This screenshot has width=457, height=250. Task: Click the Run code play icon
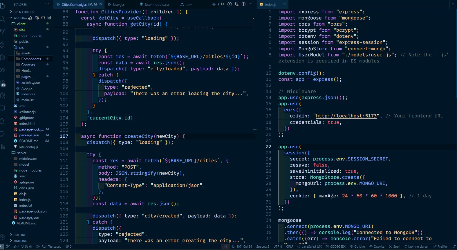tap(223, 4)
